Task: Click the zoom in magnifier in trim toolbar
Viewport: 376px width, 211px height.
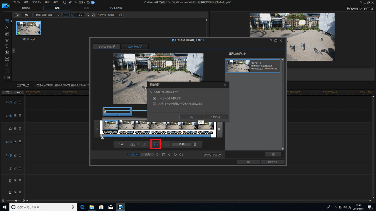Action: click(x=194, y=144)
